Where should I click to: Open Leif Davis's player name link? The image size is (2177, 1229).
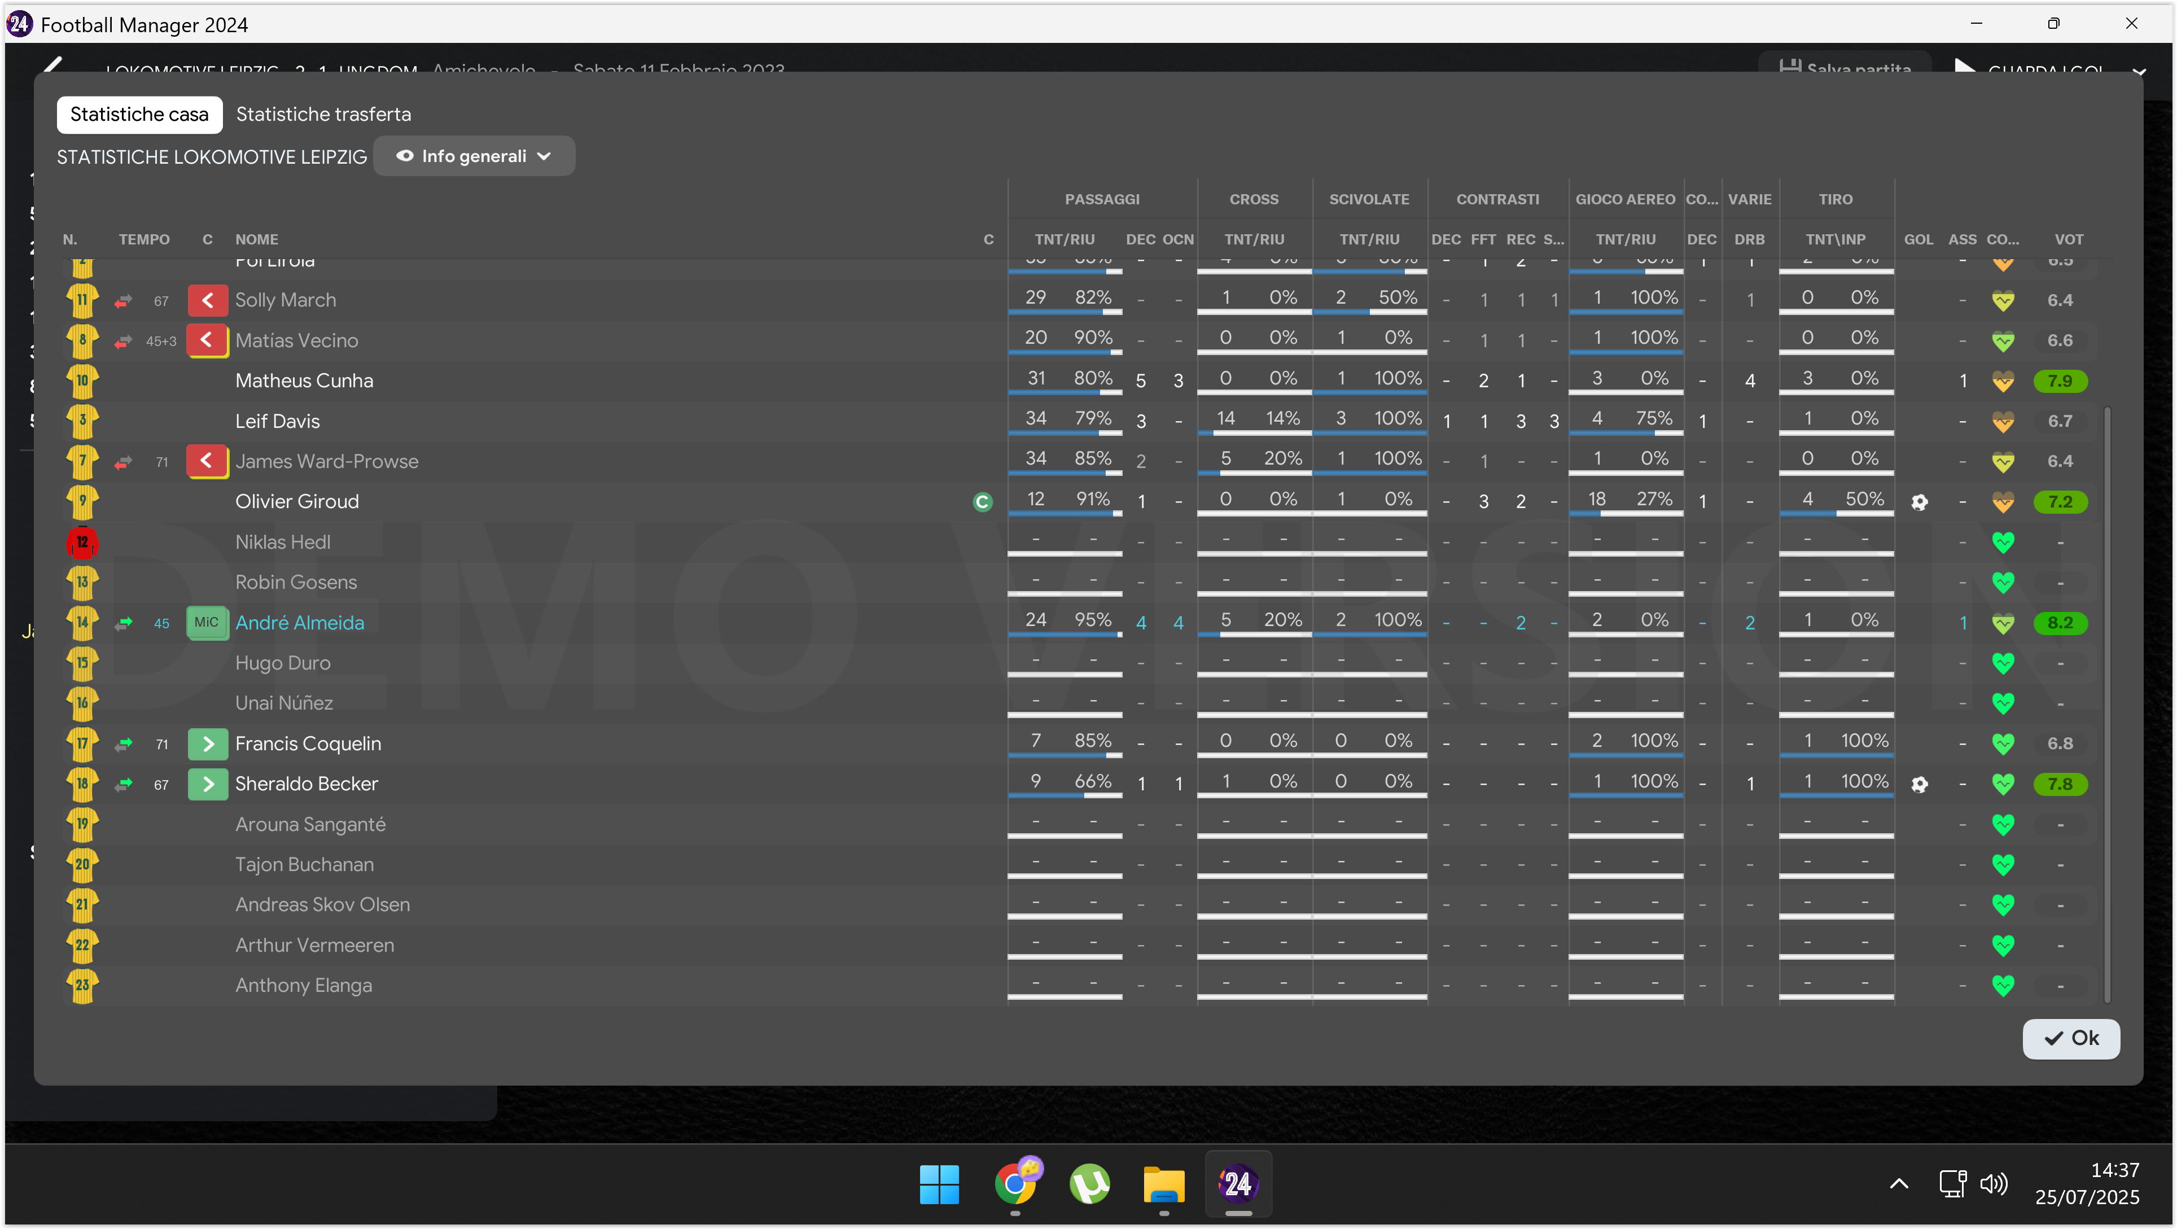tap(277, 421)
